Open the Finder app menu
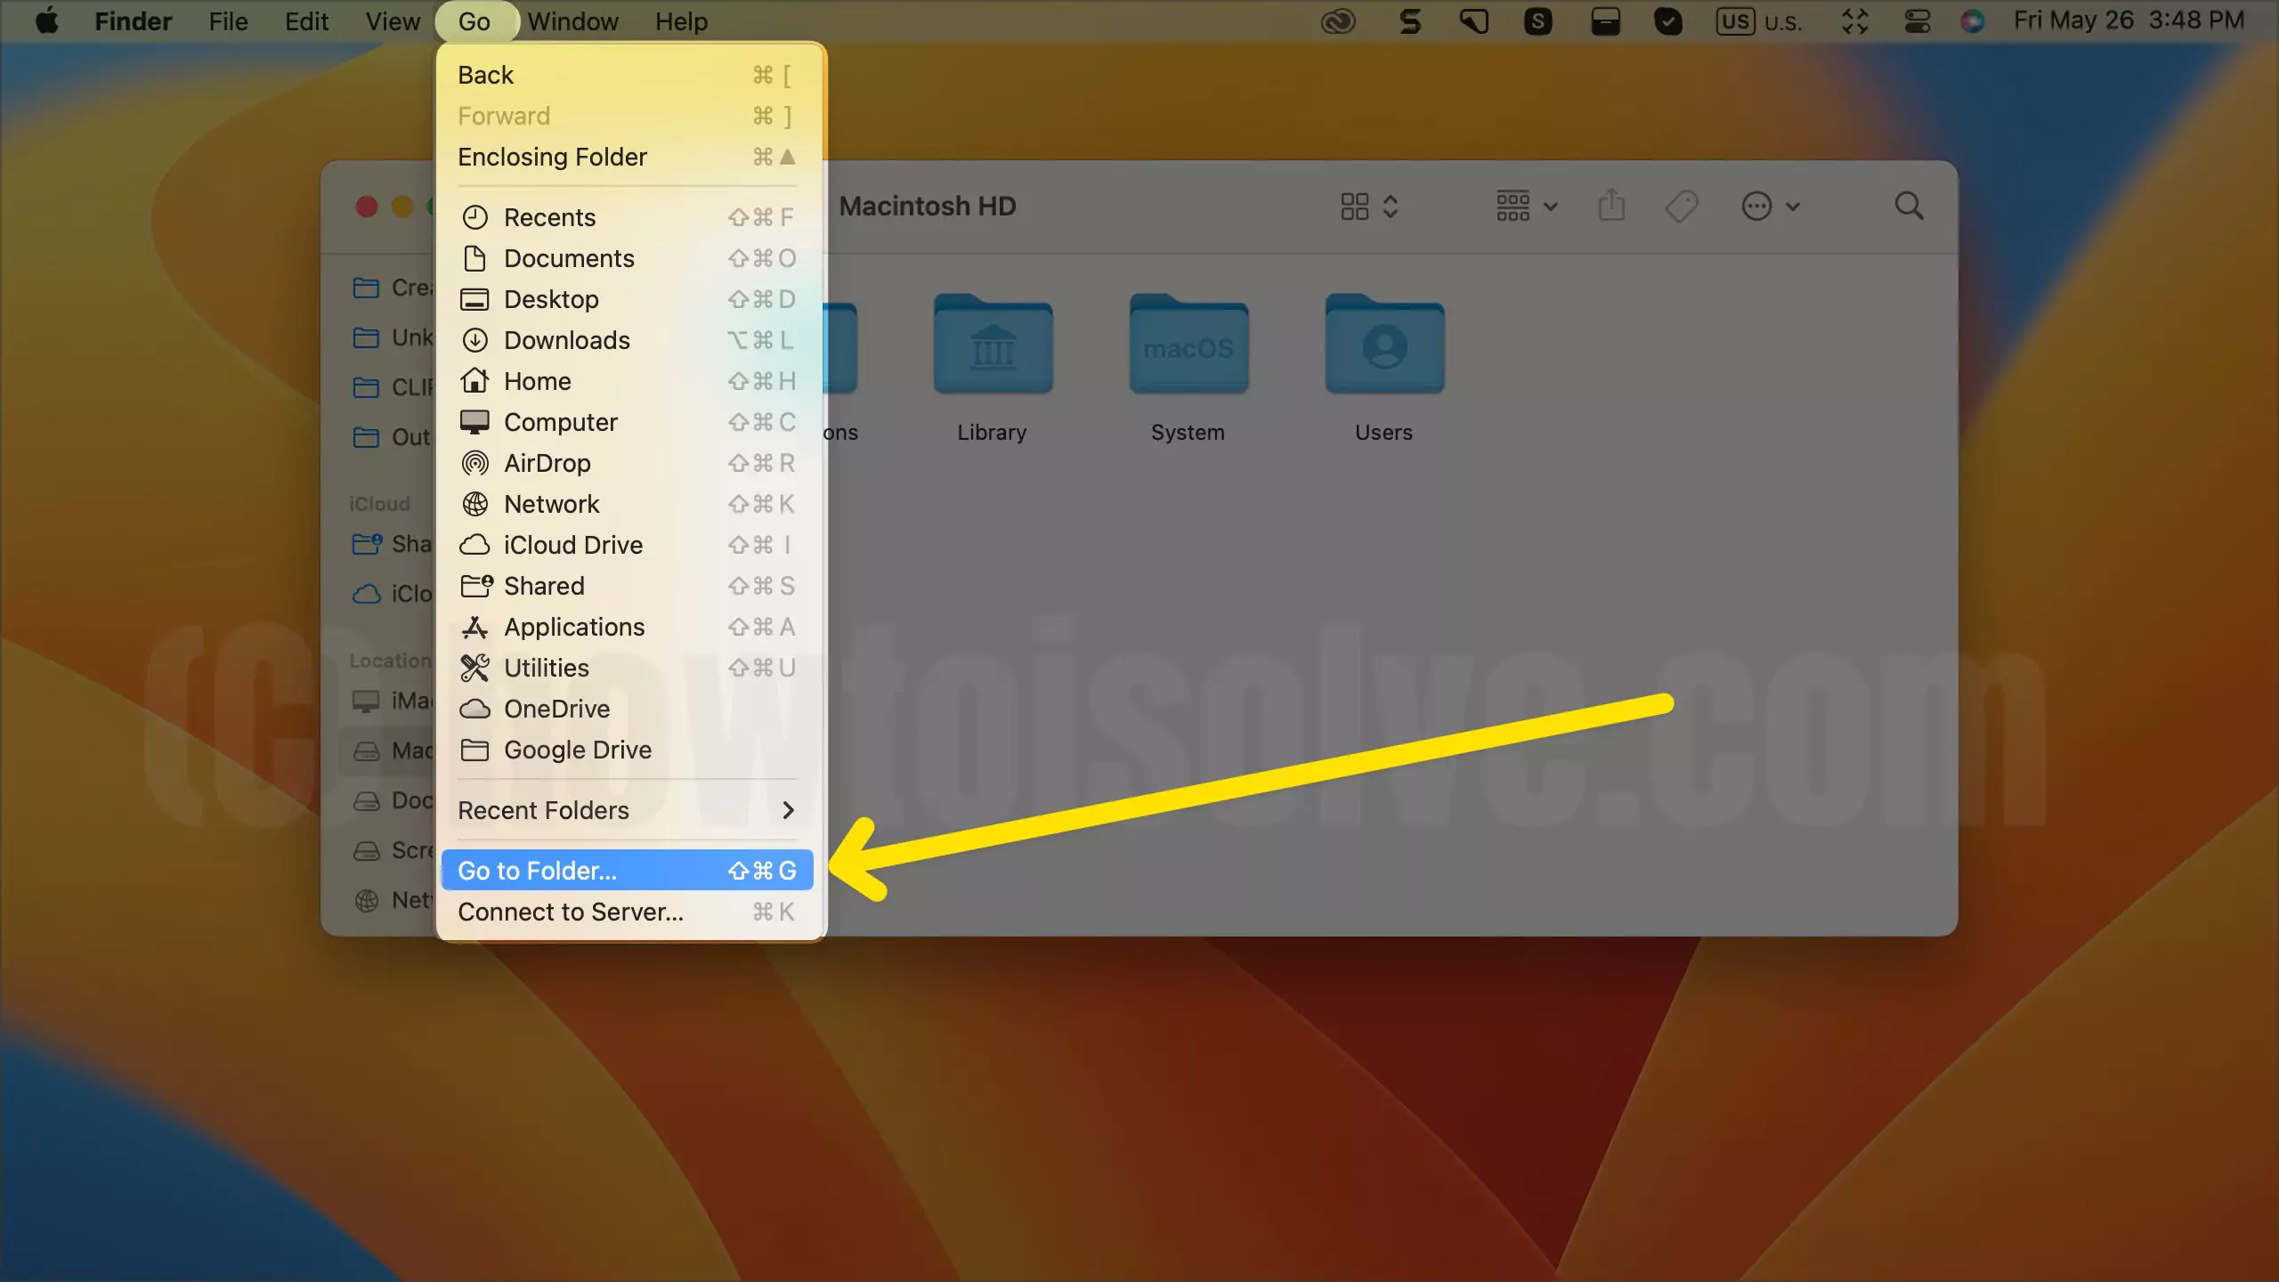Screen dimensions: 2279x1282 tap(134, 20)
